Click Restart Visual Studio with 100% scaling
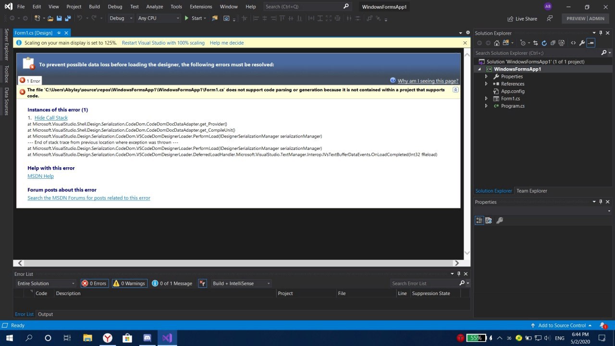615x346 pixels. point(163,43)
